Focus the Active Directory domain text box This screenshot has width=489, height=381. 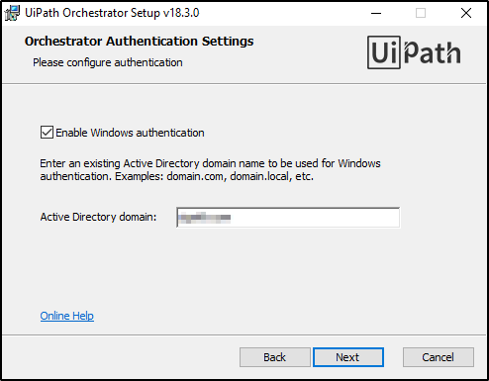click(x=288, y=218)
